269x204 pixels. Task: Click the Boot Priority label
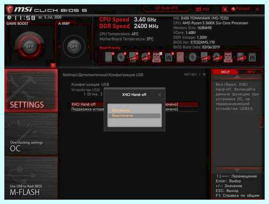(110, 48)
